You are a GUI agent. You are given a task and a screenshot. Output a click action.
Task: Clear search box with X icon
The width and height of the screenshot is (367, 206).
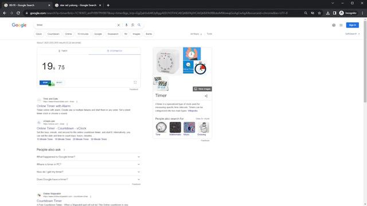click(x=119, y=25)
